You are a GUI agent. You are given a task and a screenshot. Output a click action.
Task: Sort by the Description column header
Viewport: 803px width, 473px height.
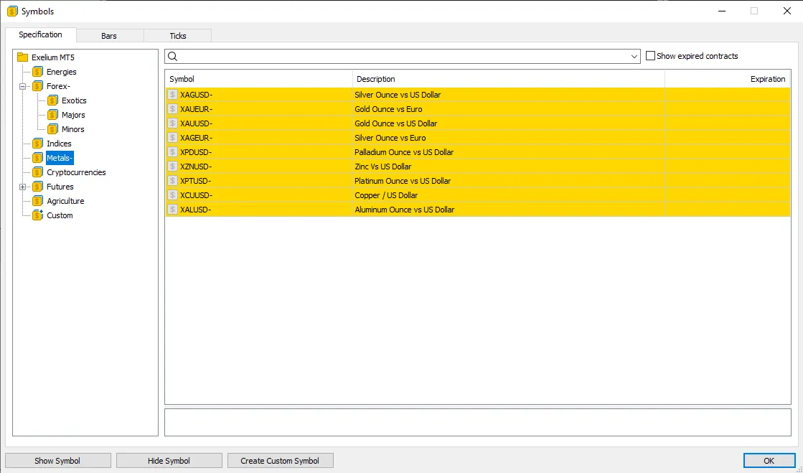pyautogui.click(x=508, y=79)
